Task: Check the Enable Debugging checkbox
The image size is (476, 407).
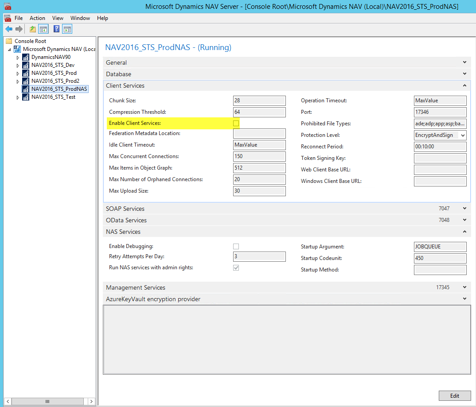Action: coord(236,246)
